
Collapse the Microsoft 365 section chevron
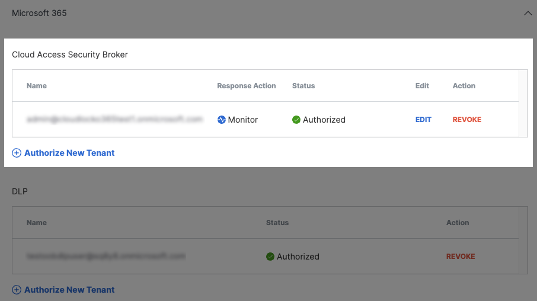tap(528, 14)
